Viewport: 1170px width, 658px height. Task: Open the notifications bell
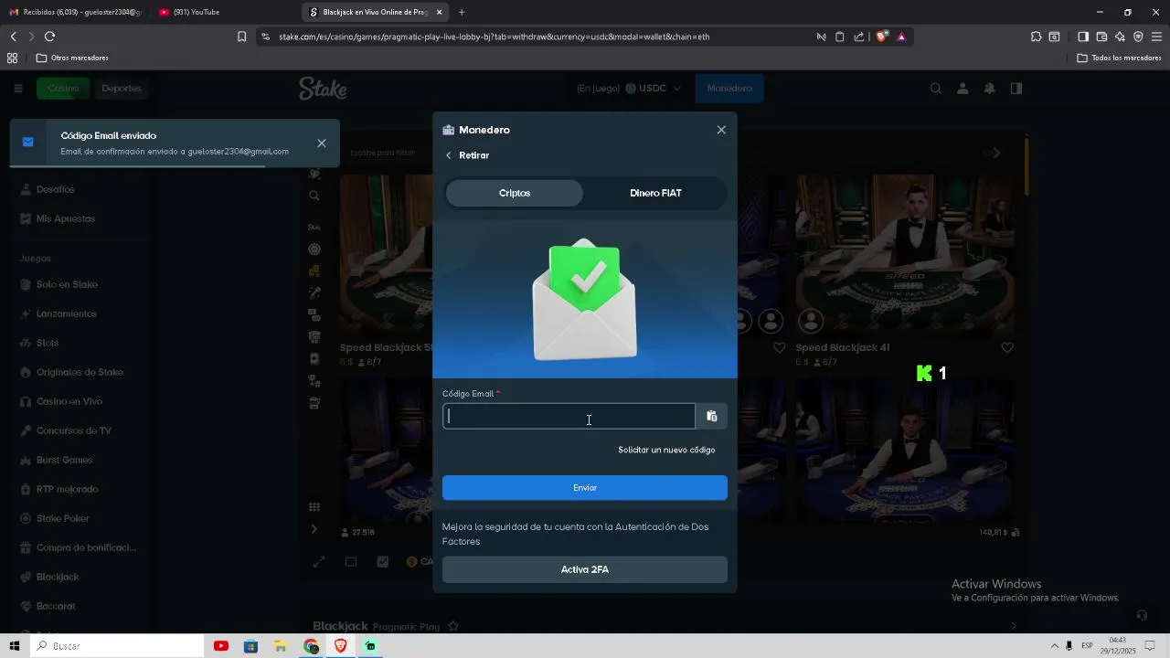(x=989, y=89)
